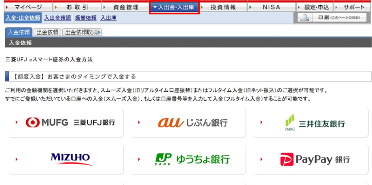Viewport: 372px width, 185px height.
Task: Open the 入出金・入出庫 dropdown menu
Action: point(174,7)
